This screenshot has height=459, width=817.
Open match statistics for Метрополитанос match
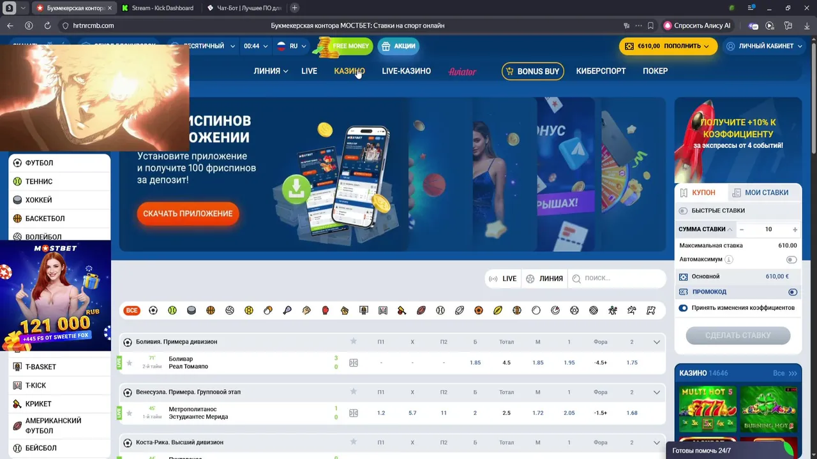(x=354, y=413)
